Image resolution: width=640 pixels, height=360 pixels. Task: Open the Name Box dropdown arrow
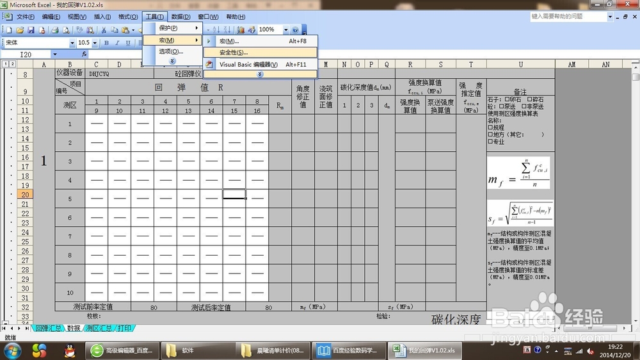point(54,54)
